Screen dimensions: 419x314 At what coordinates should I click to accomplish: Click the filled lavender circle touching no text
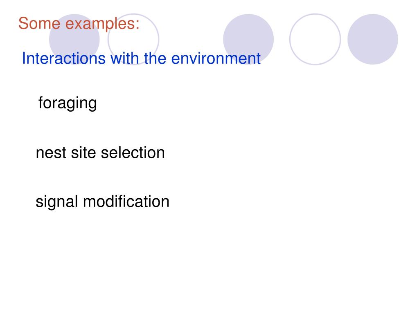click(372, 39)
